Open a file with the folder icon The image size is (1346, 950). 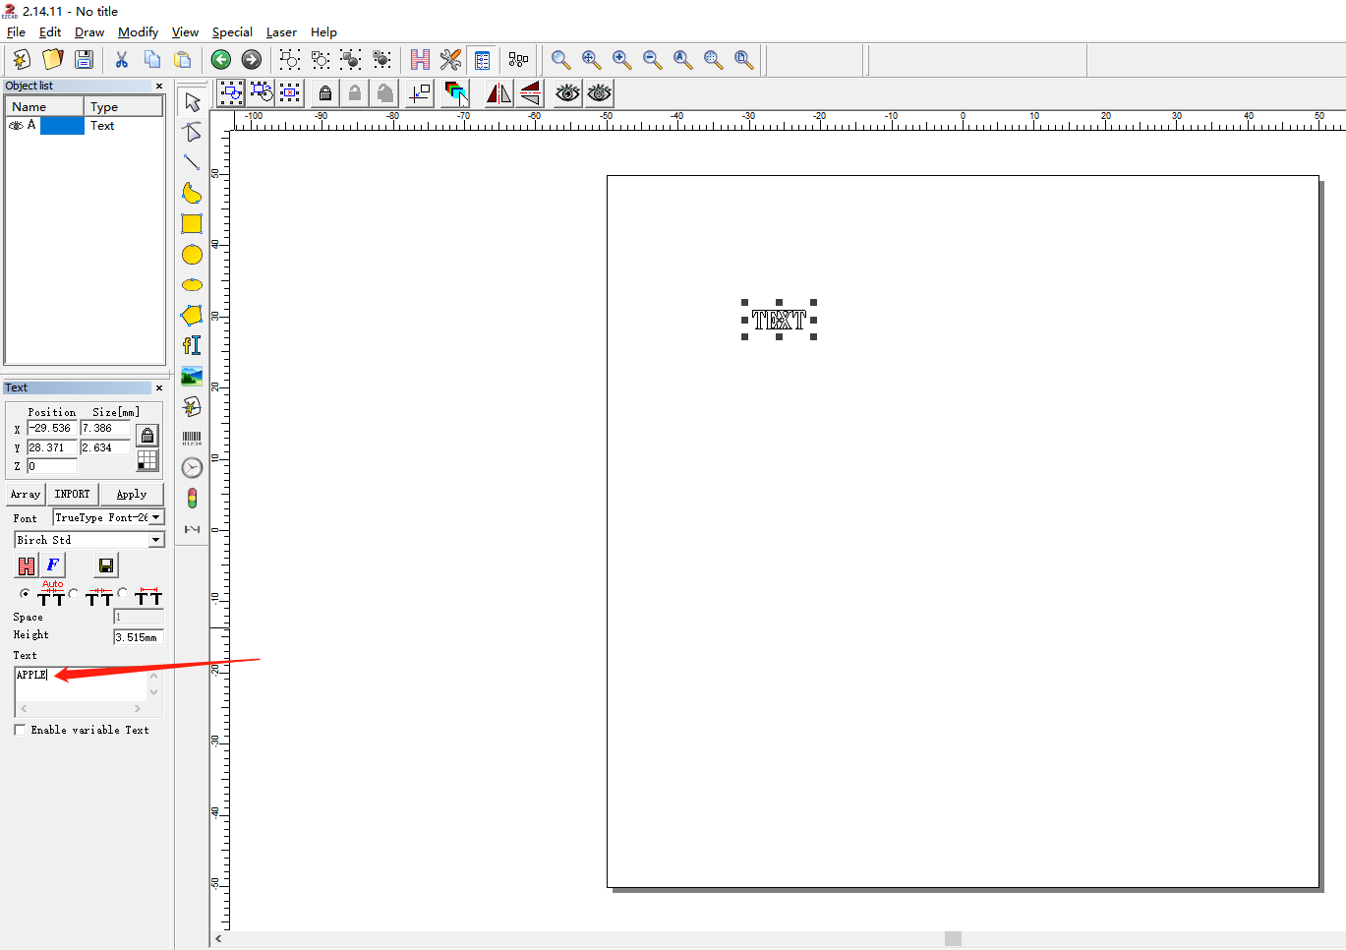[52, 60]
